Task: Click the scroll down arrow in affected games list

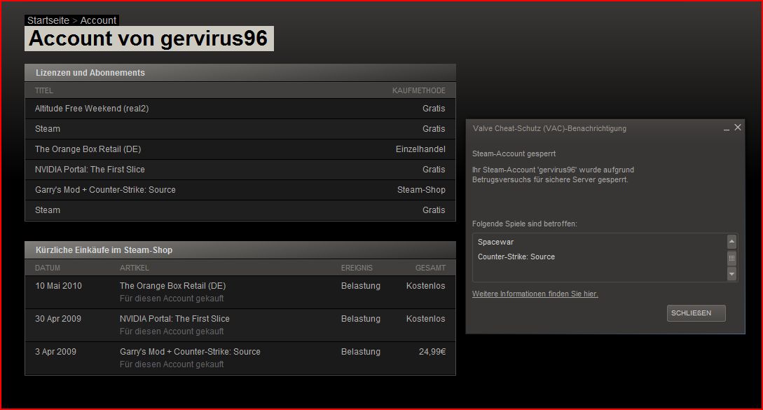Action: 731,274
